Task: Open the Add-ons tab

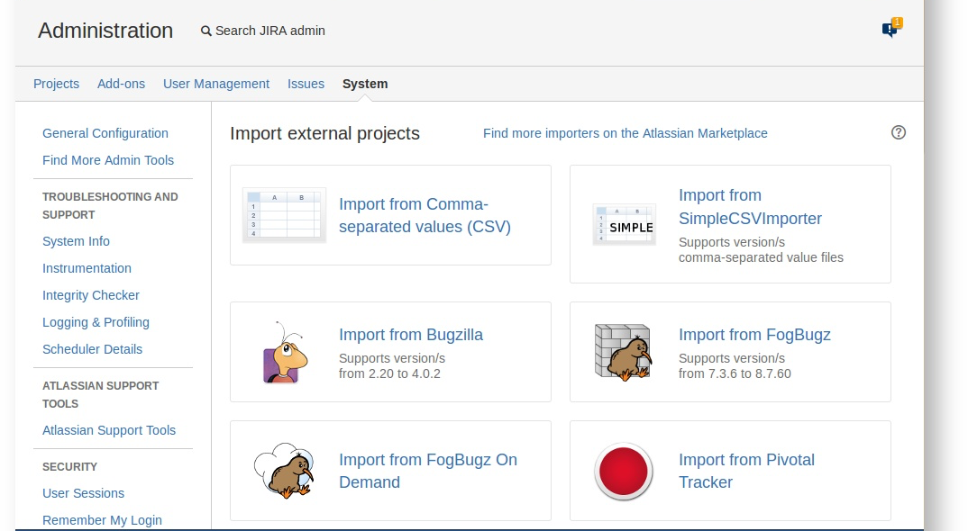Action: tap(121, 84)
